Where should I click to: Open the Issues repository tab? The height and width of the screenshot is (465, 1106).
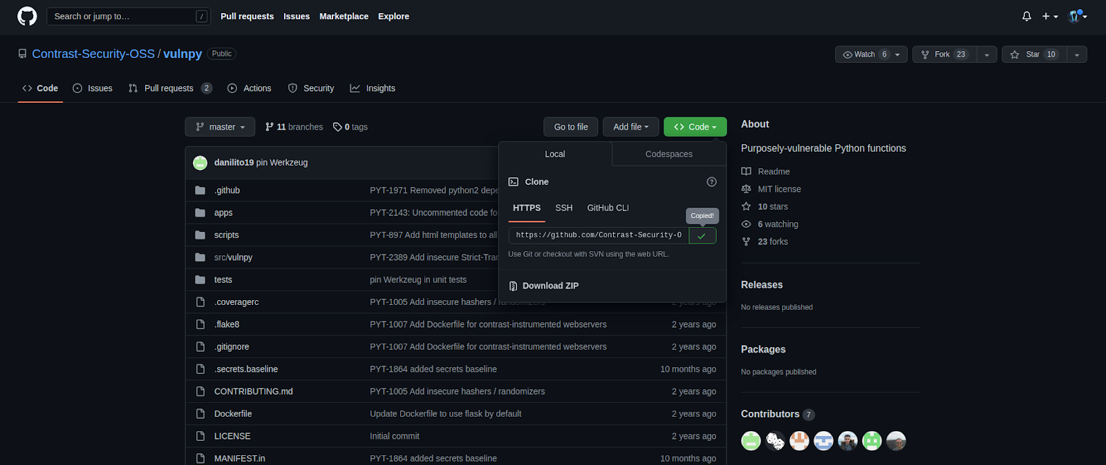(x=93, y=88)
